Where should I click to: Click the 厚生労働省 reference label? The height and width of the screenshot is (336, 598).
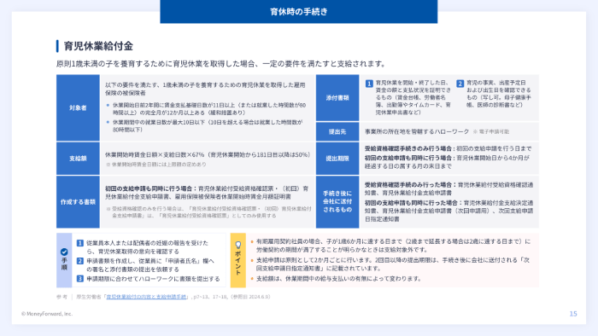coord(89,297)
